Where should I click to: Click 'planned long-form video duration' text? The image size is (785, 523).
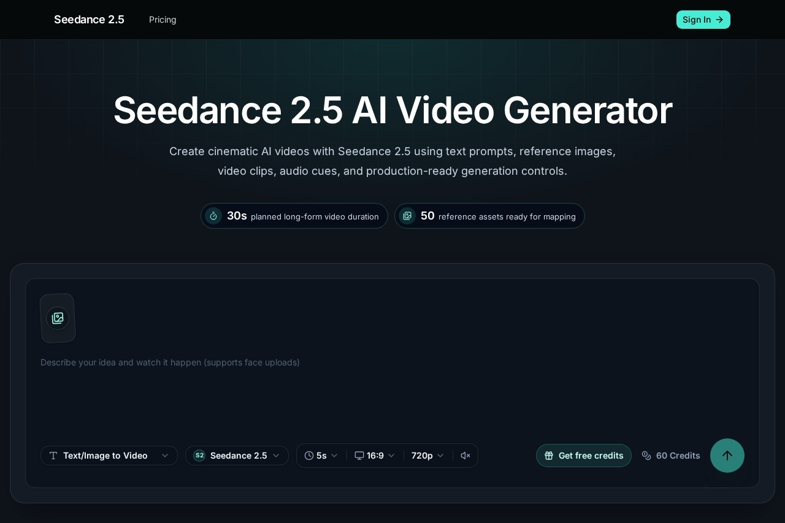click(315, 216)
